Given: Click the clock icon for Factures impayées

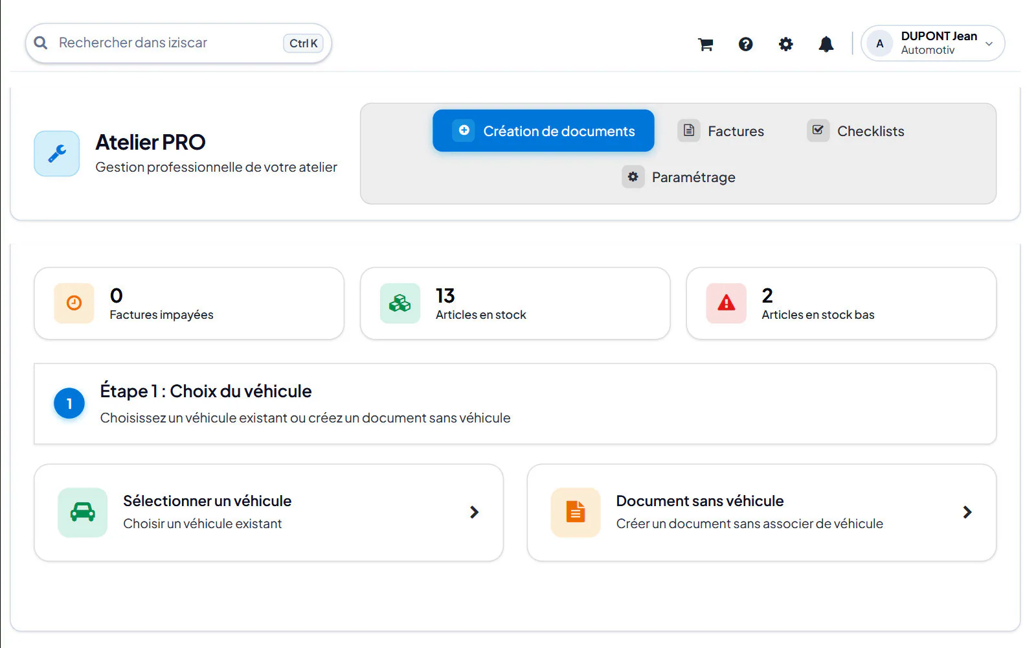Looking at the screenshot, I should [x=74, y=303].
